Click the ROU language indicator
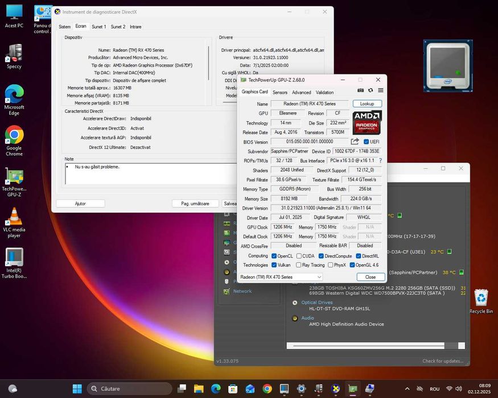Viewport: 498px width, 398px height. [x=434, y=389]
